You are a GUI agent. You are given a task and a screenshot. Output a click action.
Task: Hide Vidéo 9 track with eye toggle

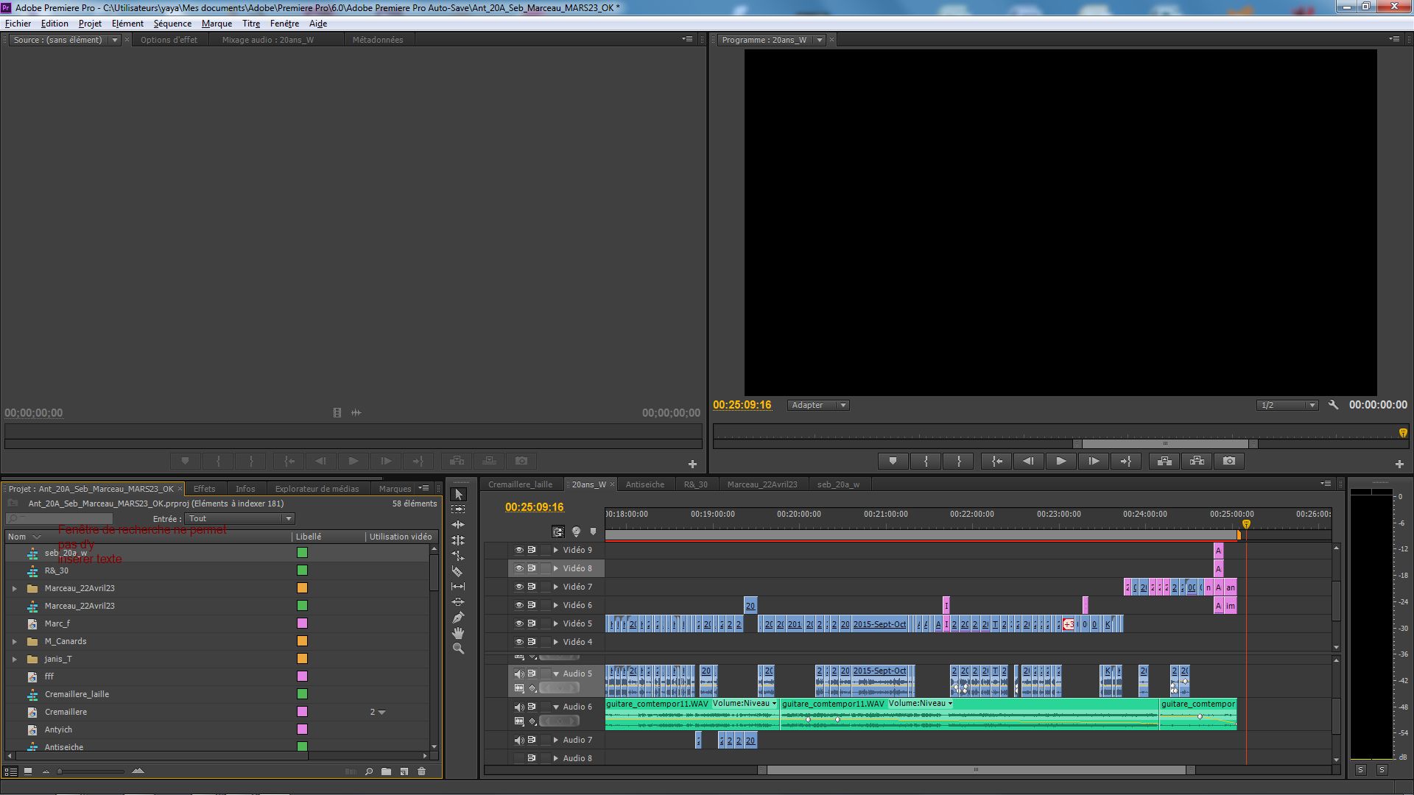[x=518, y=550]
